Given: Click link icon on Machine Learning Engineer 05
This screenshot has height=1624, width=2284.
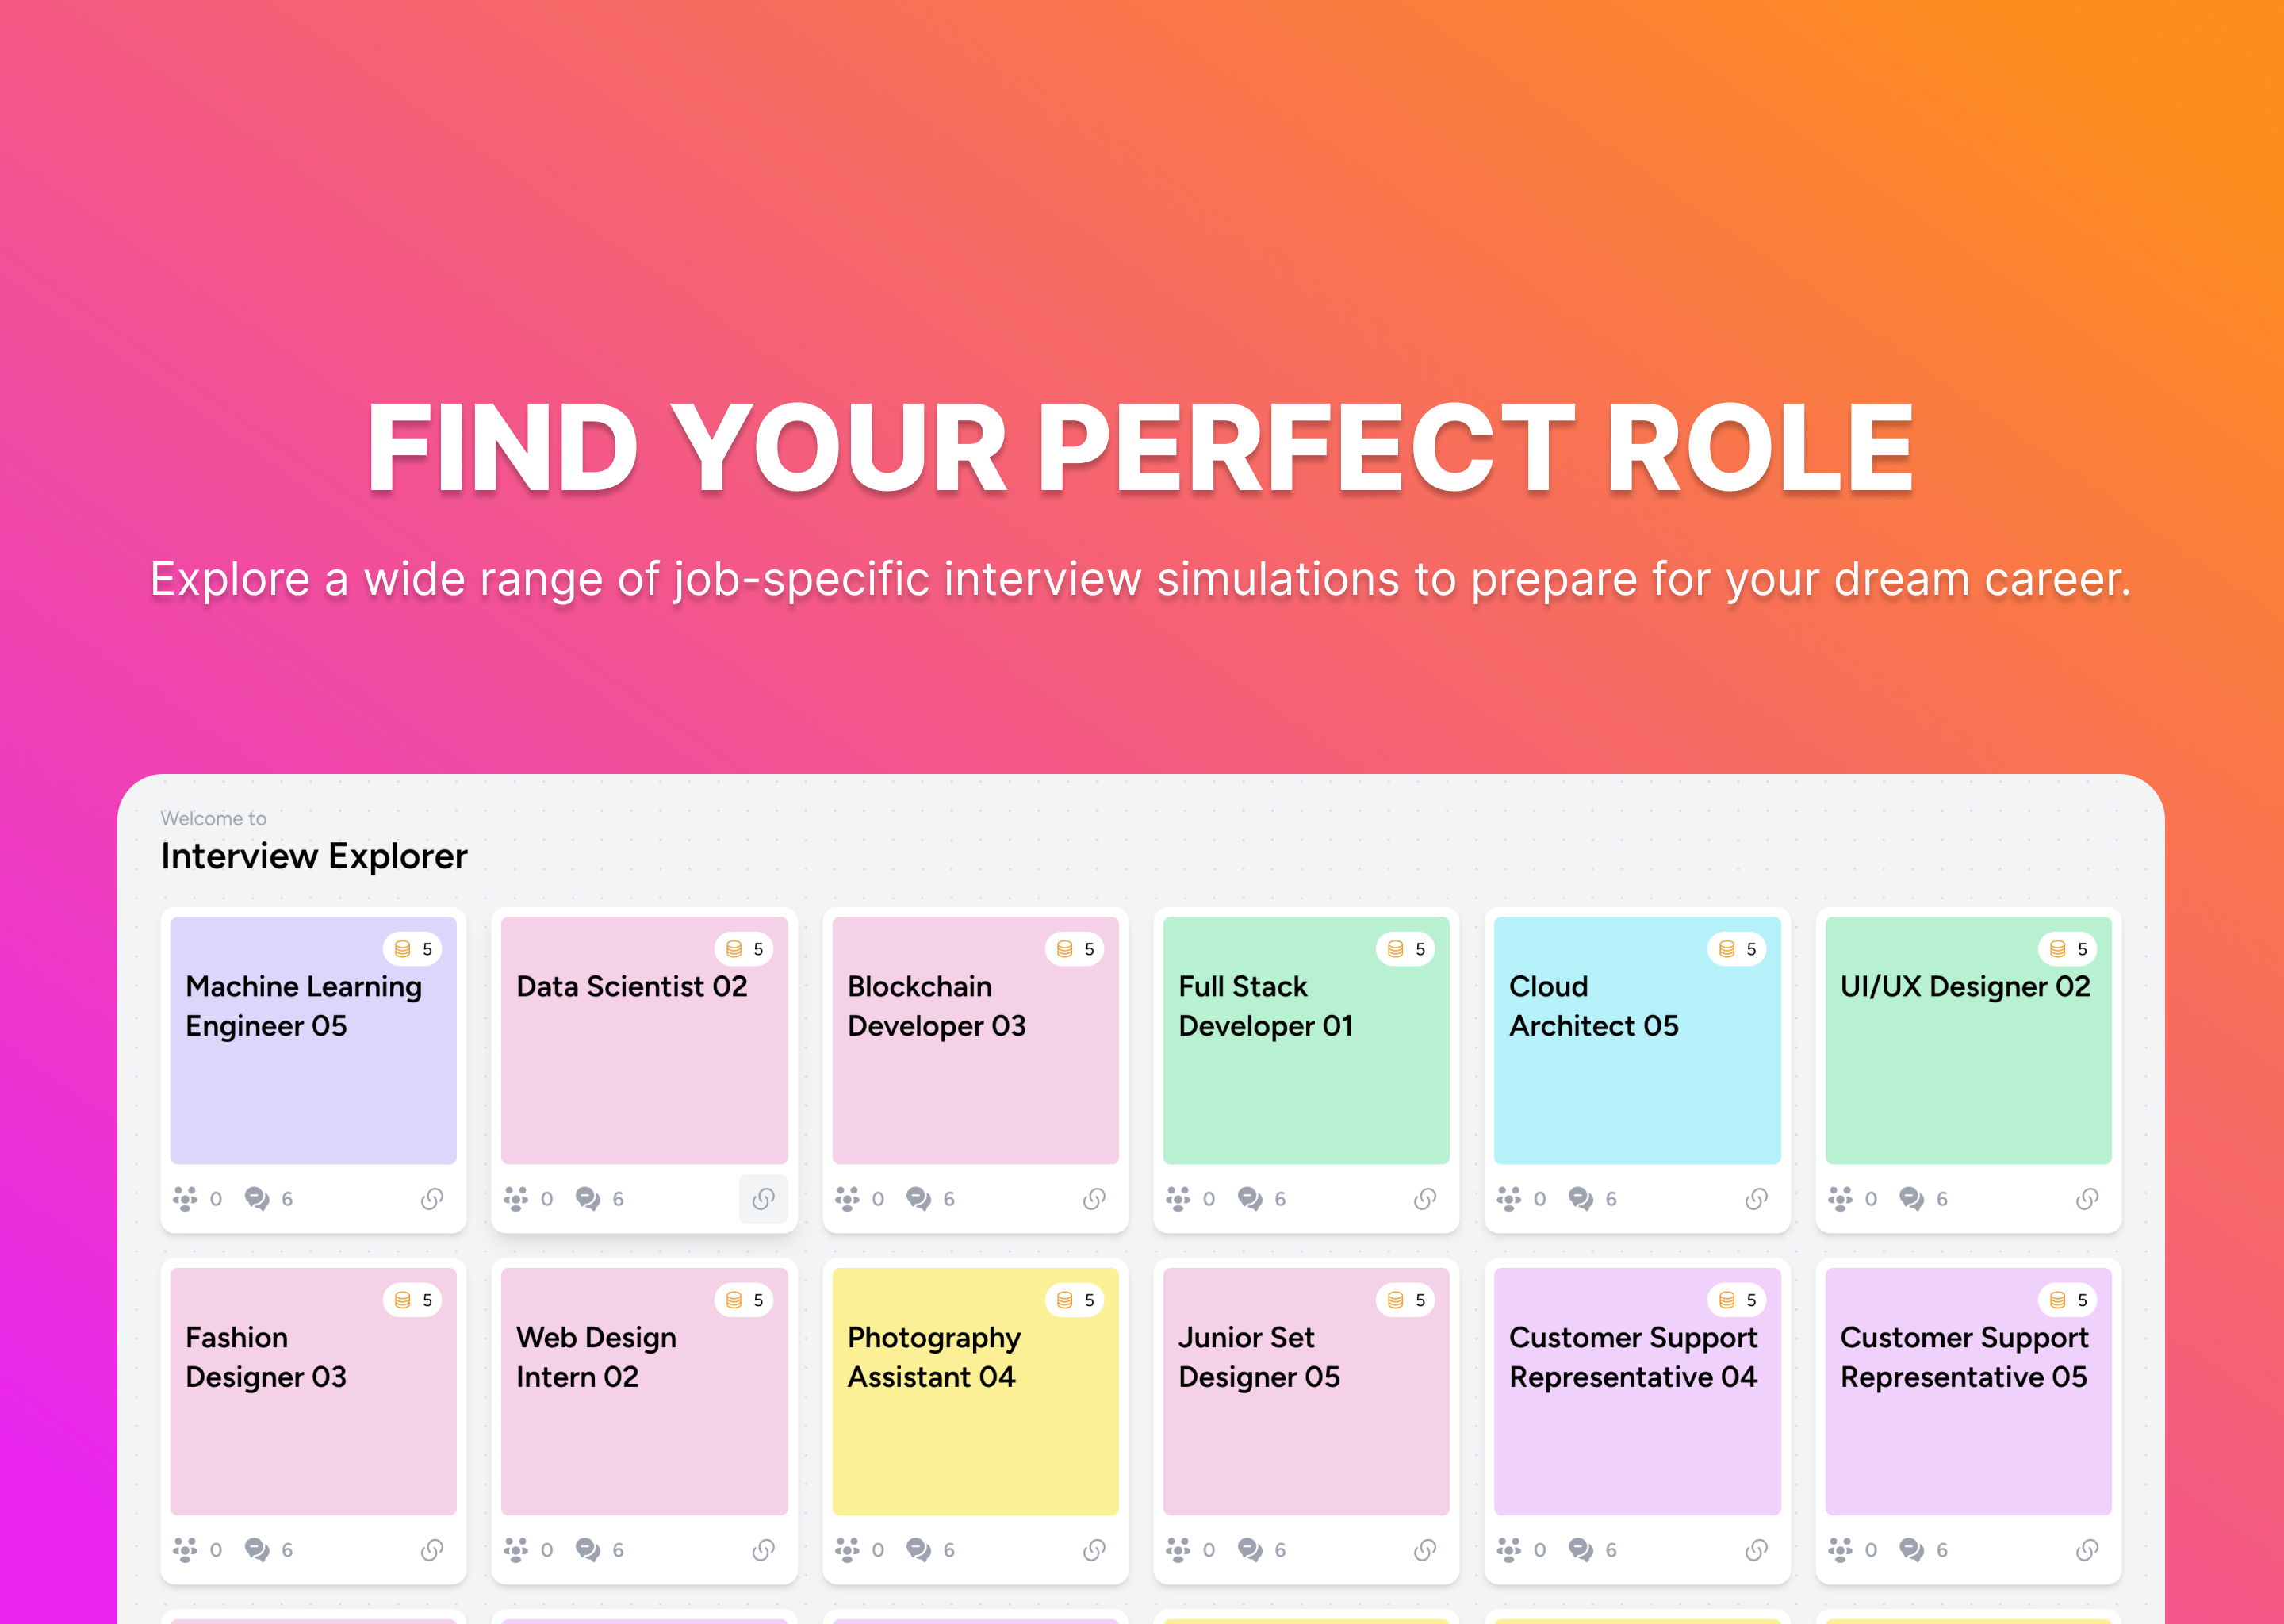Looking at the screenshot, I should click(432, 1198).
